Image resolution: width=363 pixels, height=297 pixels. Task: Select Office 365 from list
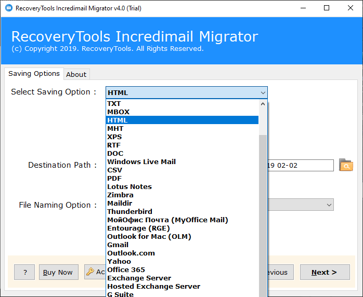[x=182, y=270]
